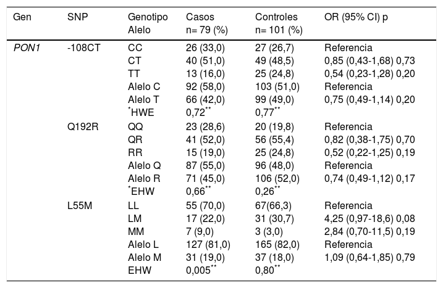The height and width of the screenshot is (288, 443).
Task: Select the -108CT SNP label
Action: click(x=82, y=47)
